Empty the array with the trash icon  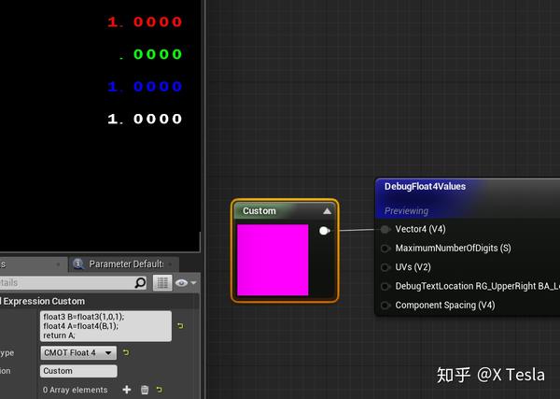[x=145, y=390]
